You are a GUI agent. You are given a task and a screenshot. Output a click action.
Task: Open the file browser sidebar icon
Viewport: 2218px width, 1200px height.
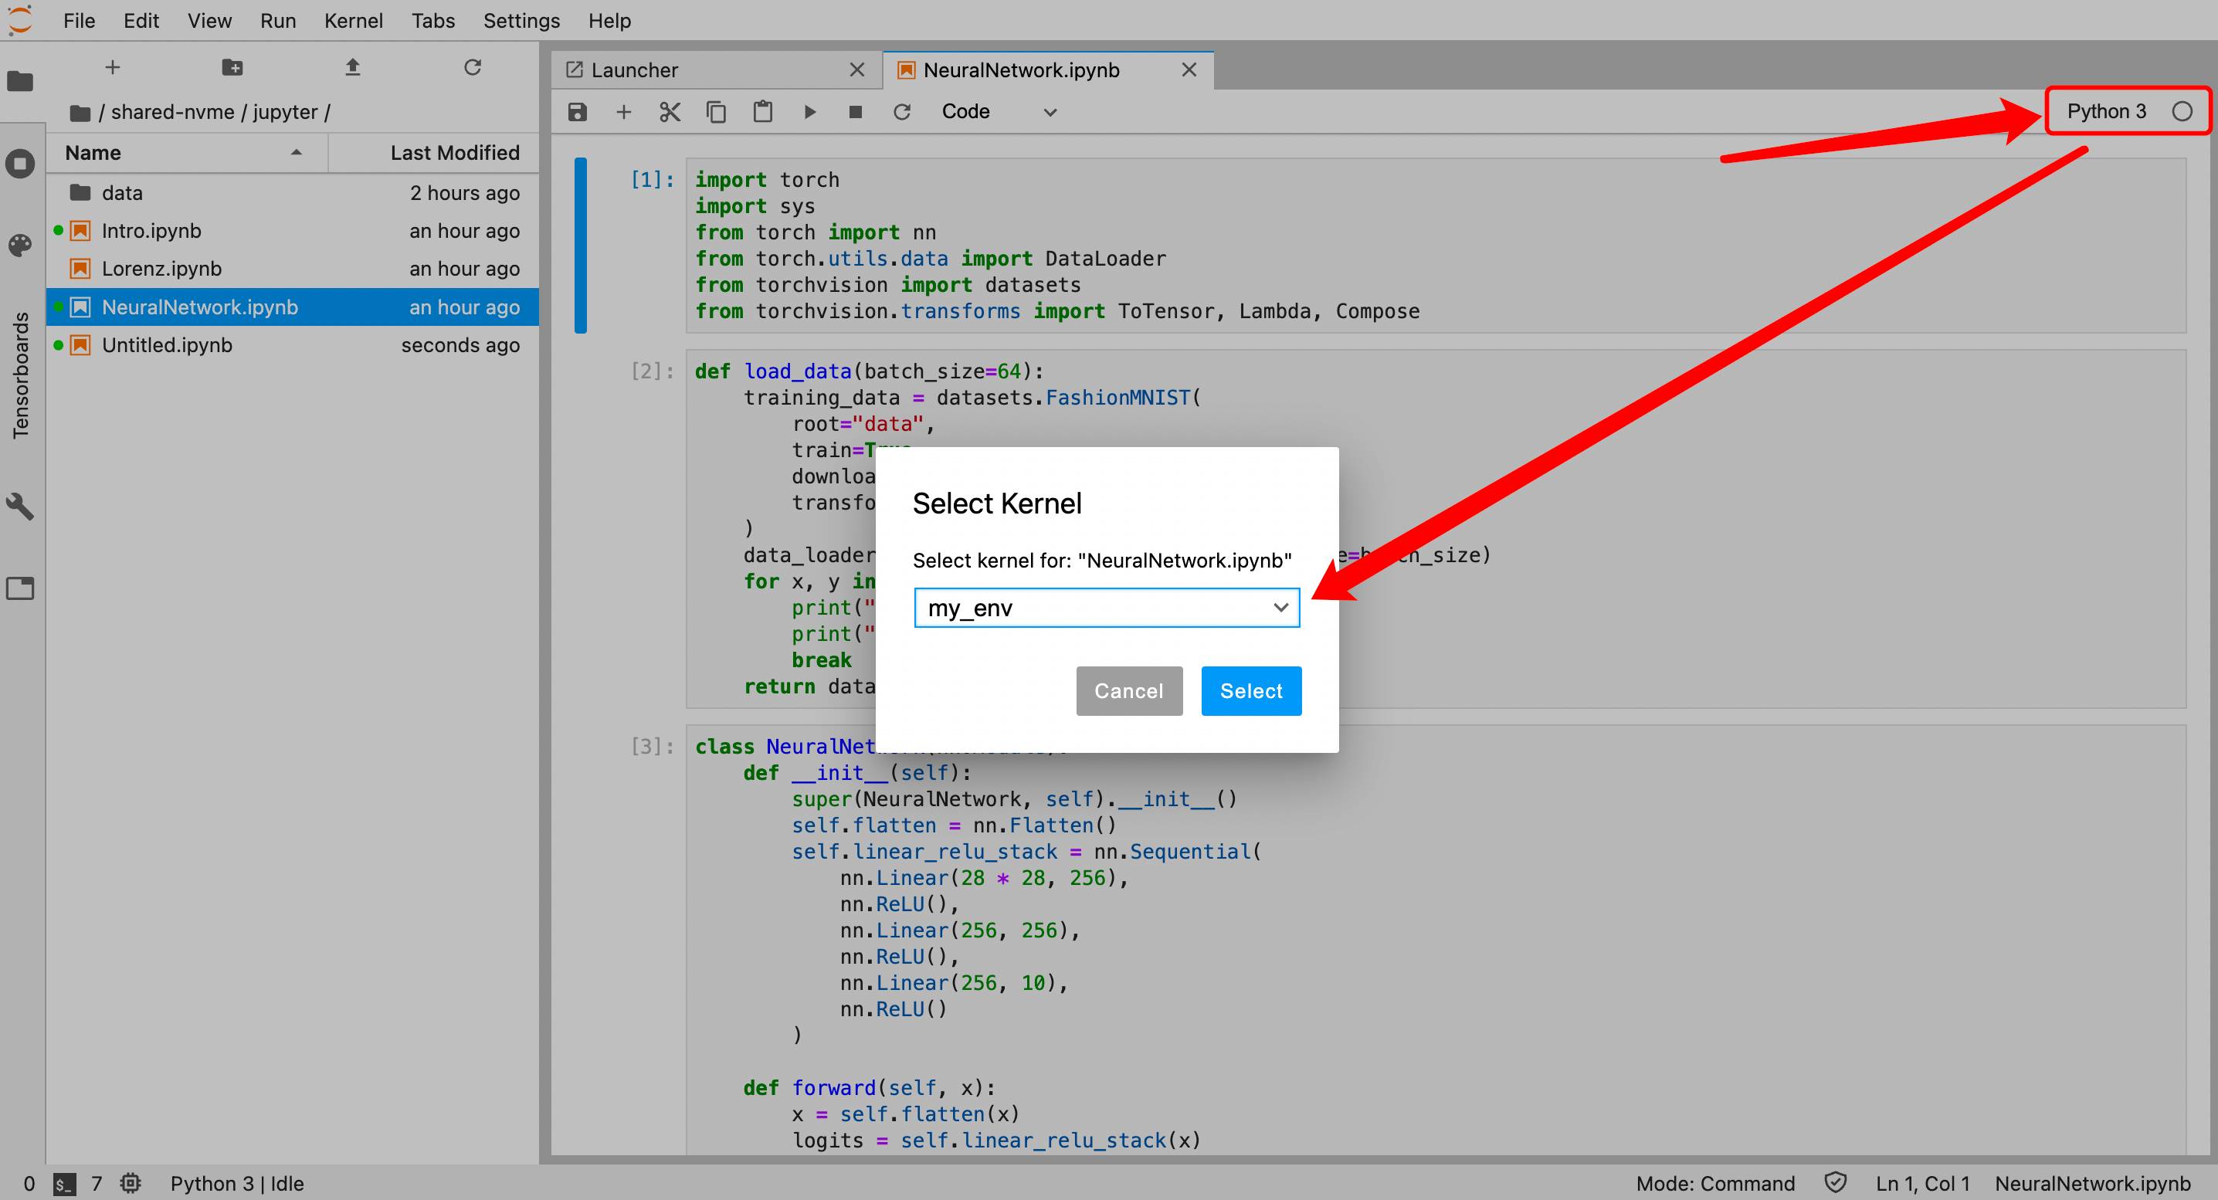tap(21, 81)
